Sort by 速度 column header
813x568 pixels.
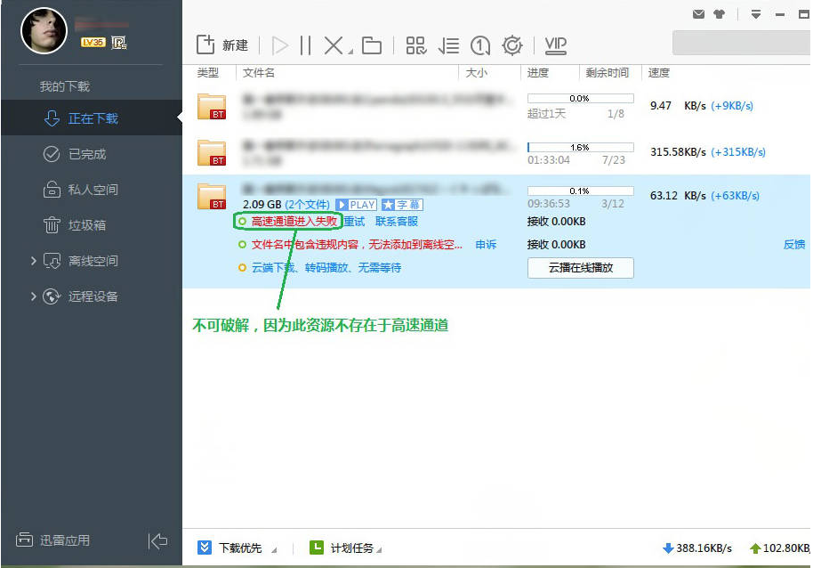(x=659, y=73)
